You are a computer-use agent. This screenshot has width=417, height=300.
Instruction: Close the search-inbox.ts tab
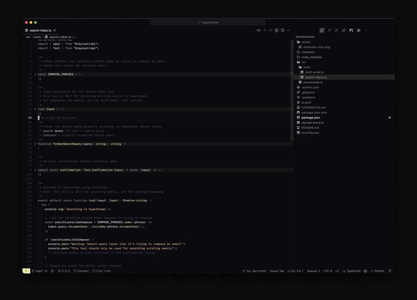pos(54,30)
